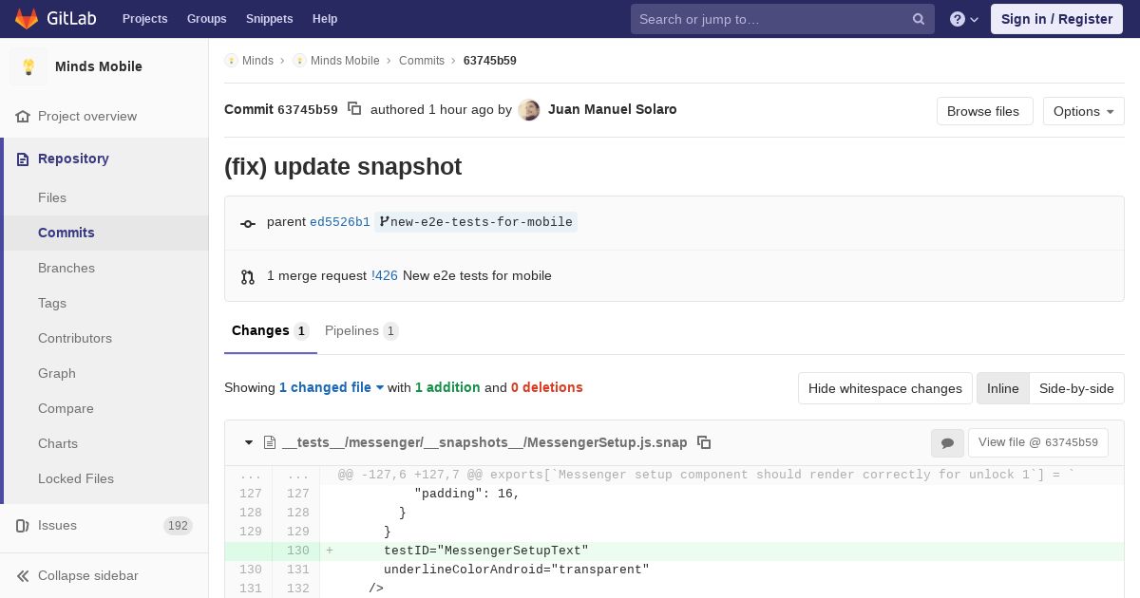Image resolution: width=1140 pixels, height=598 pixels.
Task: Switch to the Pipelines tab
Action: pyautogui.click(x=361, y=330)
